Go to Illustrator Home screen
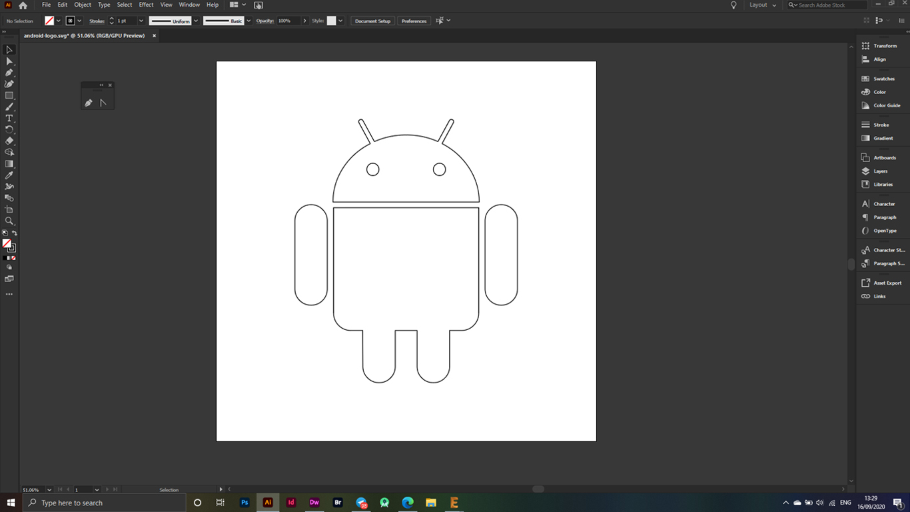 tap(23, 5)
